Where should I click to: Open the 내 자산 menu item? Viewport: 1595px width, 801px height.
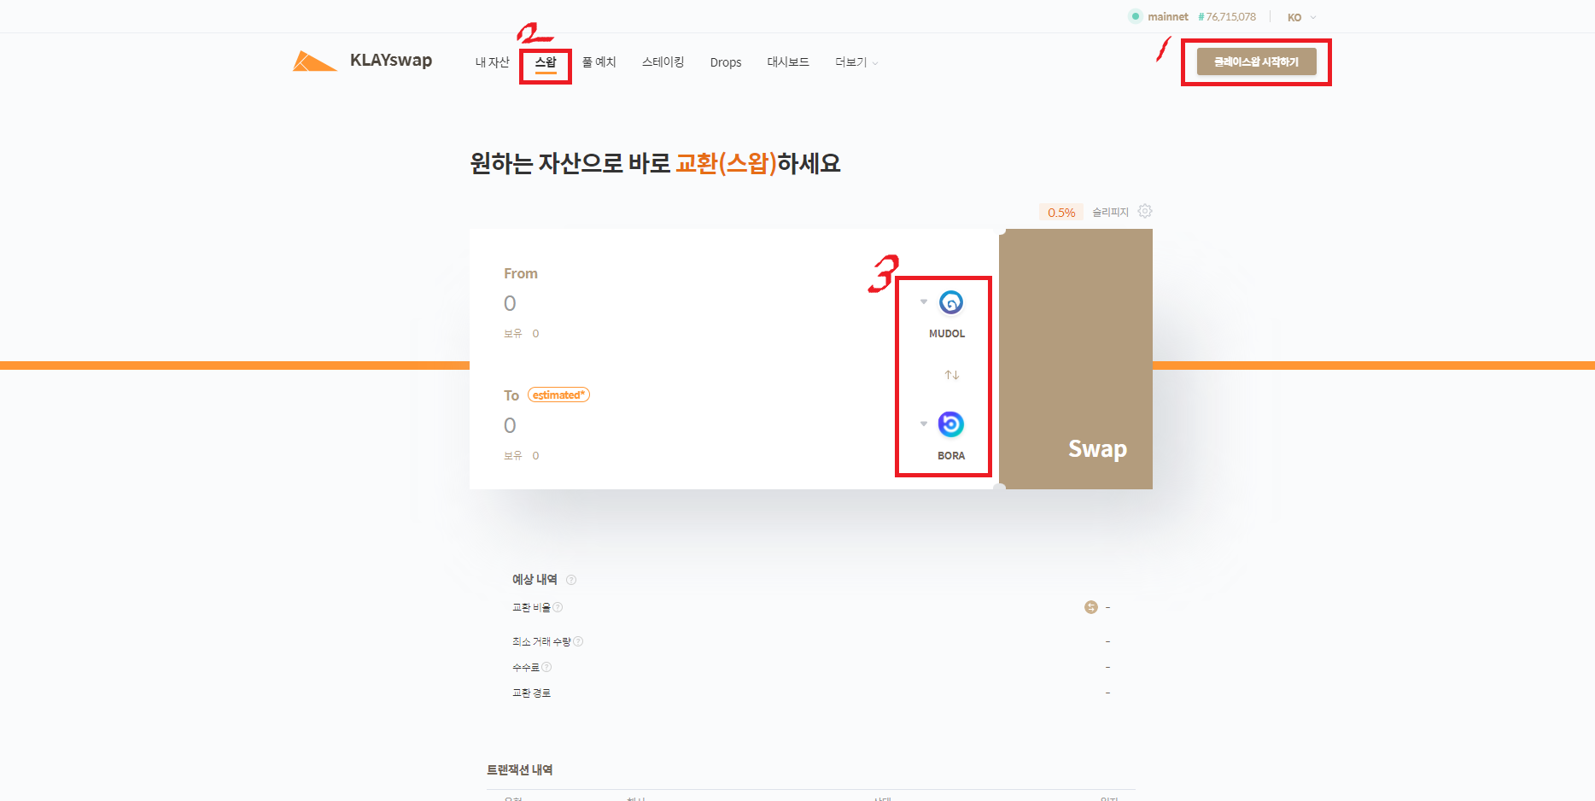pyautogui.click(x=492, y=62)
